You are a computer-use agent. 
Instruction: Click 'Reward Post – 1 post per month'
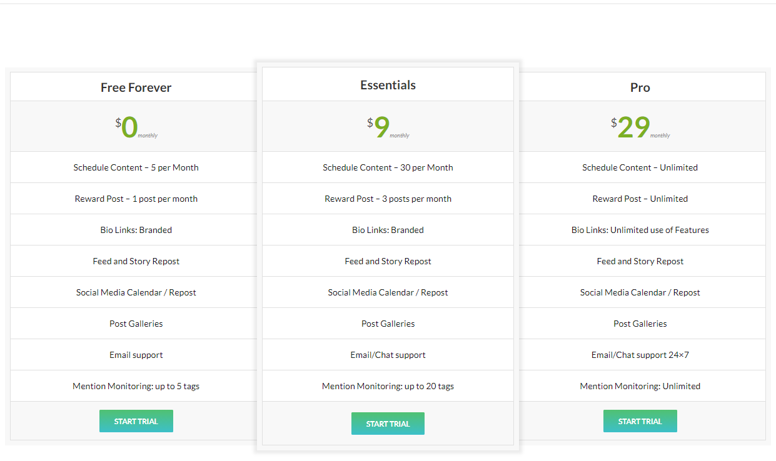[x=136, y=199]
